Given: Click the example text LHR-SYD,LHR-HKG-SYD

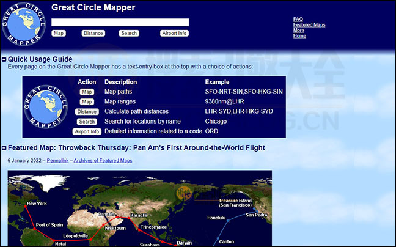Looking at the screenshot, I should [239, 111].
